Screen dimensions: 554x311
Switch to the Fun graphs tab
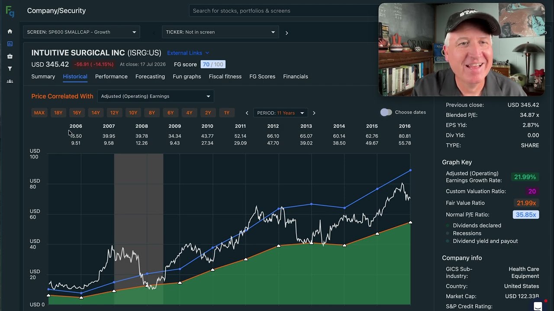187,76
